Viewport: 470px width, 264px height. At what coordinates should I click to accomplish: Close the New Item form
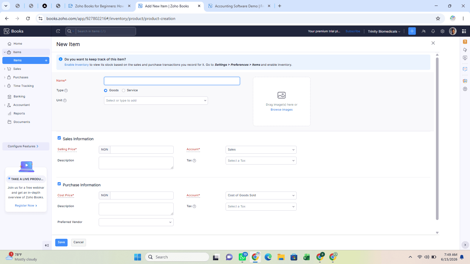click(x=433, y=43)
